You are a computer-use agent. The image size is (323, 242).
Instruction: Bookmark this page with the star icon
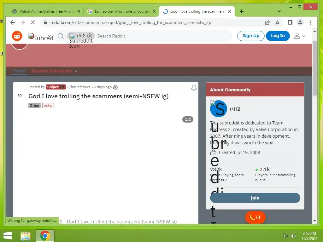pos(278,22)
